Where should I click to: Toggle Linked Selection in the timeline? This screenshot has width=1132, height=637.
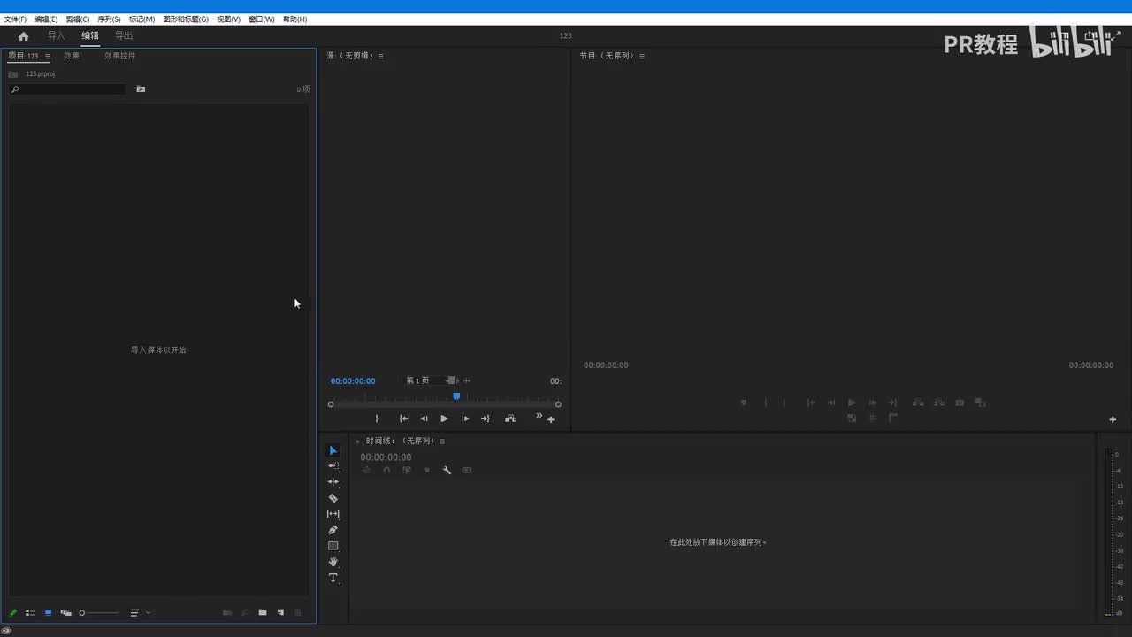pyautogui.click(x=407, y=471)
